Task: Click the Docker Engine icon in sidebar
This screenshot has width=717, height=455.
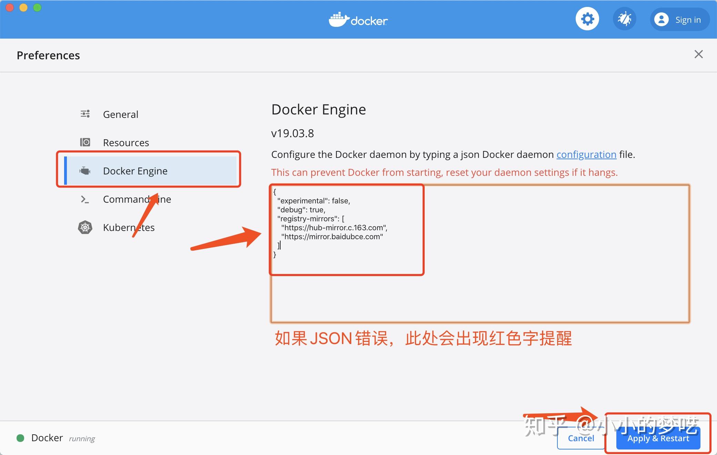Action: [85, 171]
